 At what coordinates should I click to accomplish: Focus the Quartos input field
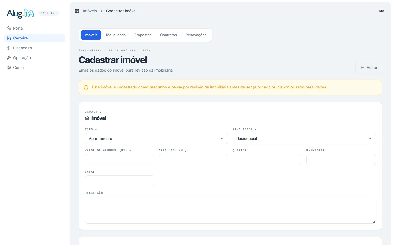coord(267,160)
